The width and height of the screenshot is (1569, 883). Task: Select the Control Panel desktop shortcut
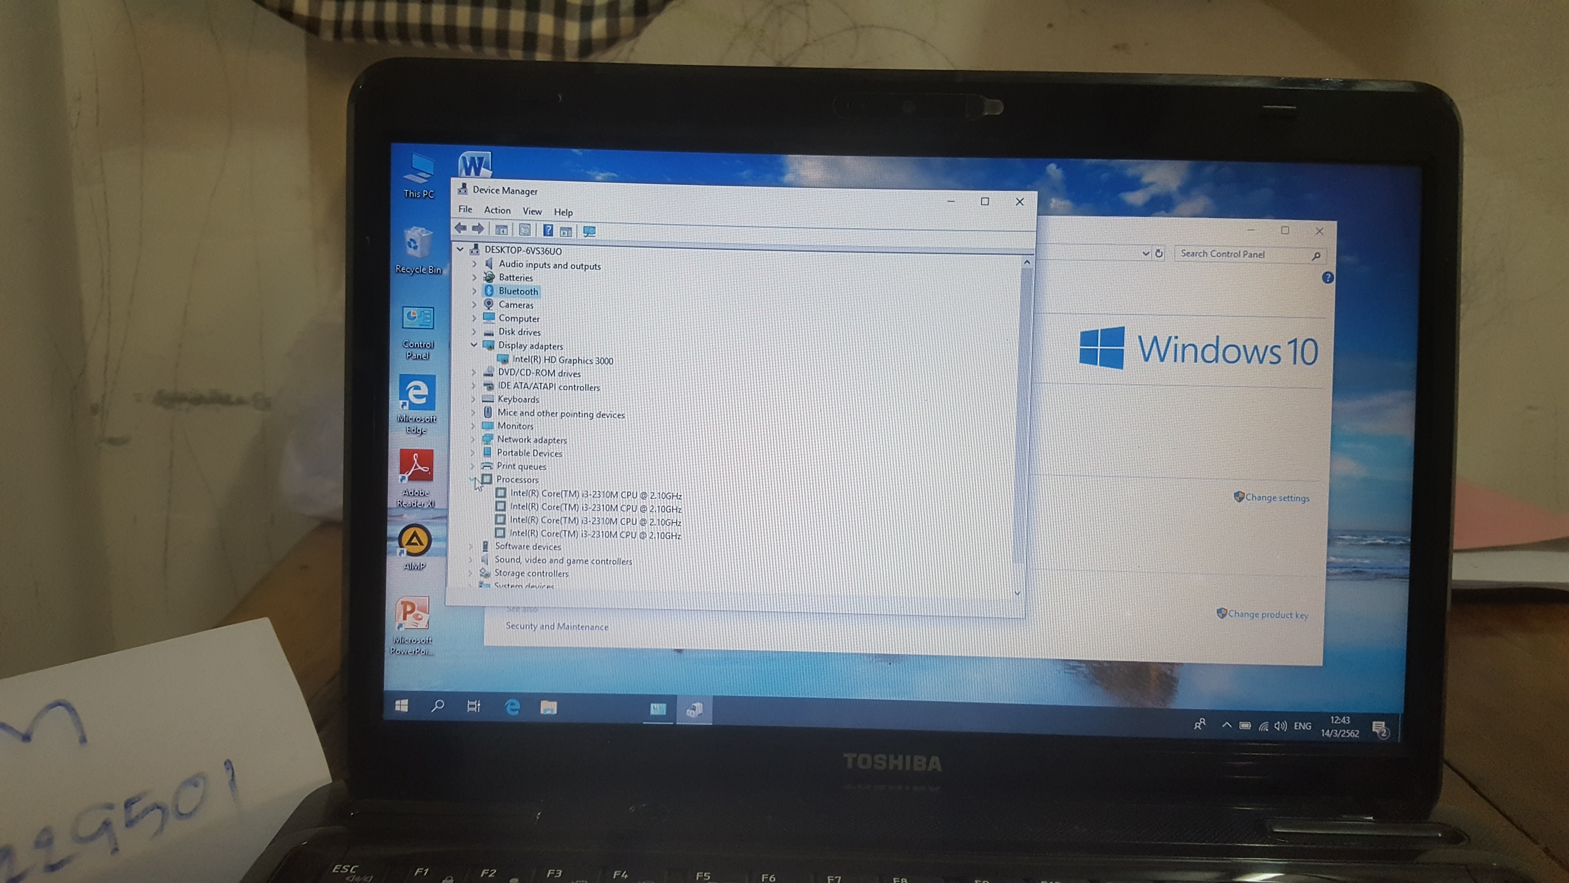(x=418, y=333)
